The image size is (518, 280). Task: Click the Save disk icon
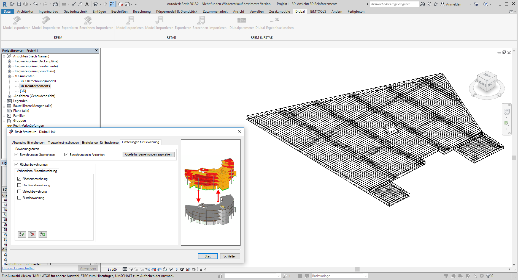coord(19,4)
